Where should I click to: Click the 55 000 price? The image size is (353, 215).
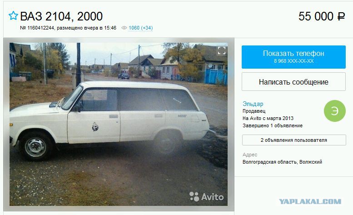(316, 16)
